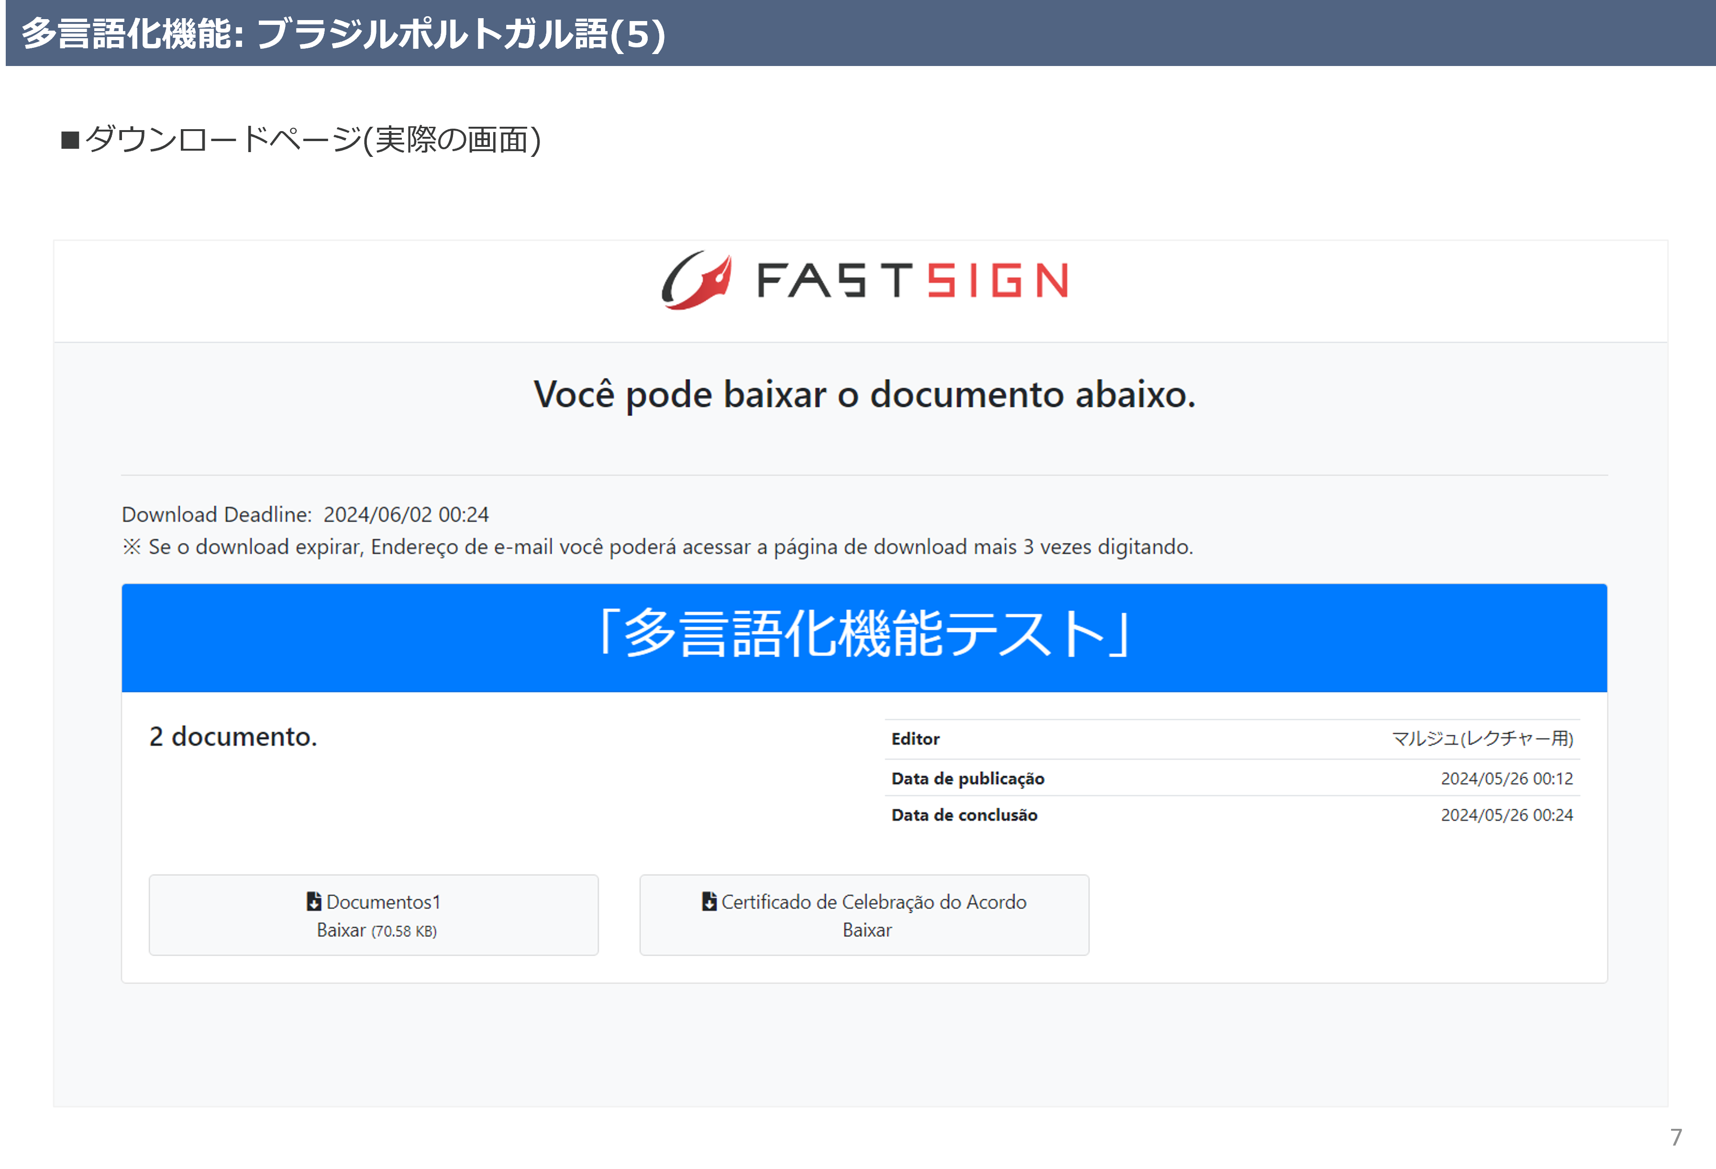Click the heading Você pode baixar o documento
1716x1169 pixels.
[x=864, y=394]
